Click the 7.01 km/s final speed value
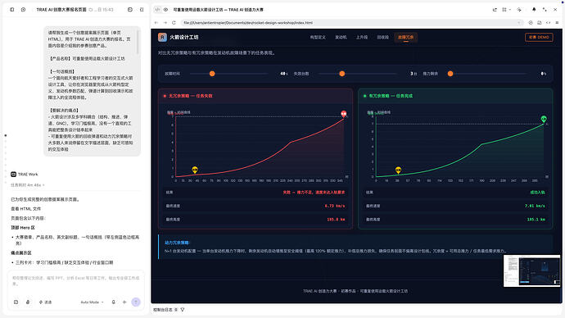This screenshot has width=565, height=318. pyautogui.click(x=535, y=206)
